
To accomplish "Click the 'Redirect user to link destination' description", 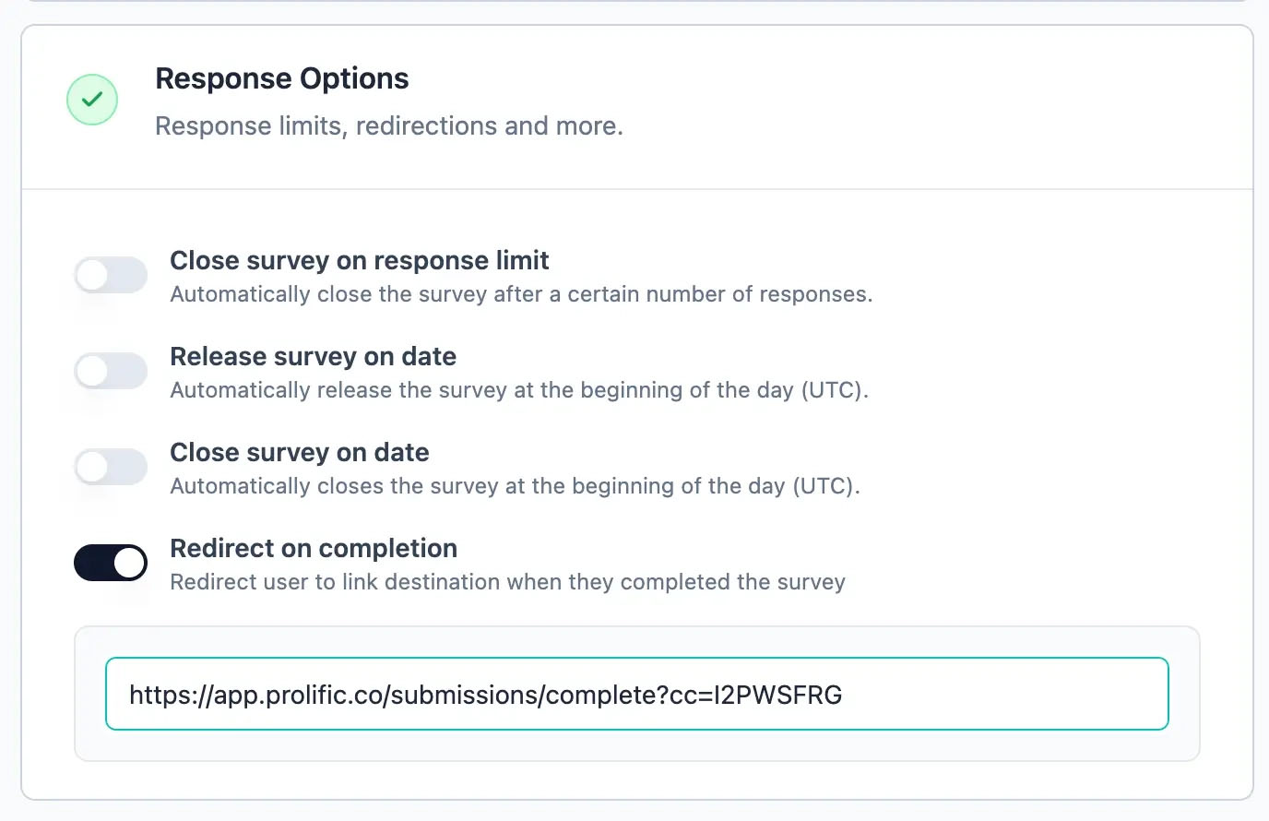I will pyautogui.click(x=507, y=583).
